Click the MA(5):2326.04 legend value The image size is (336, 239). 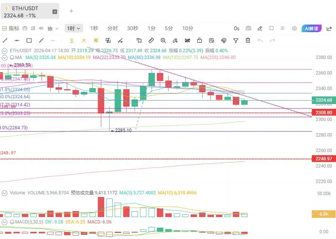[40, 57]
